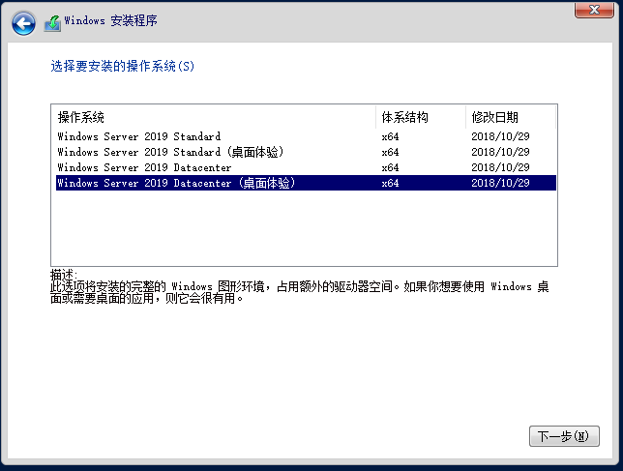The width and height of the screenshot is (623, 471).
Task: Click the date in Standard (桌面体验) row
Action: click(500, 152)
